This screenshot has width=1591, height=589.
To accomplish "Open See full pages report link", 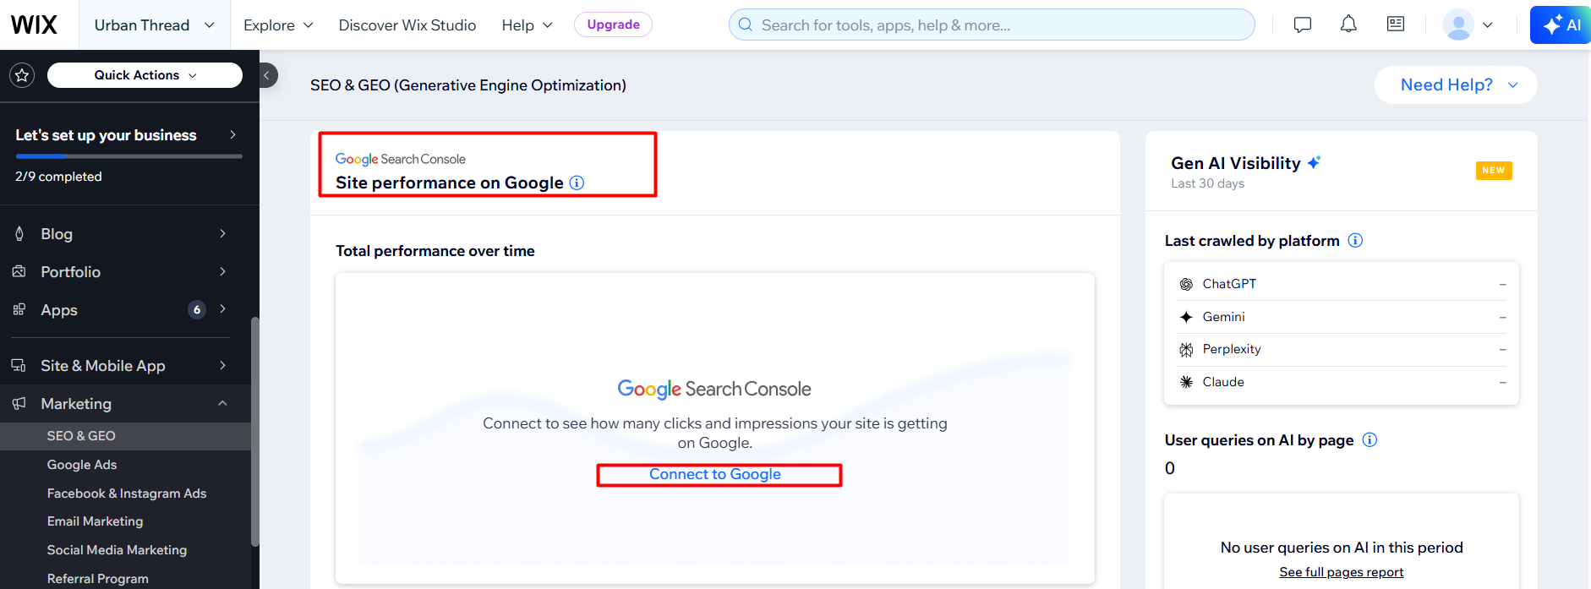I will point(1341,572).
